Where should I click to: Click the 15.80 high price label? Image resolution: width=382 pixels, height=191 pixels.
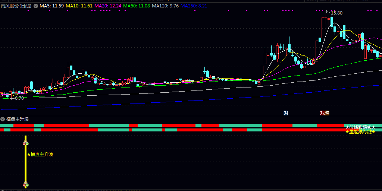tap(336, 13)
